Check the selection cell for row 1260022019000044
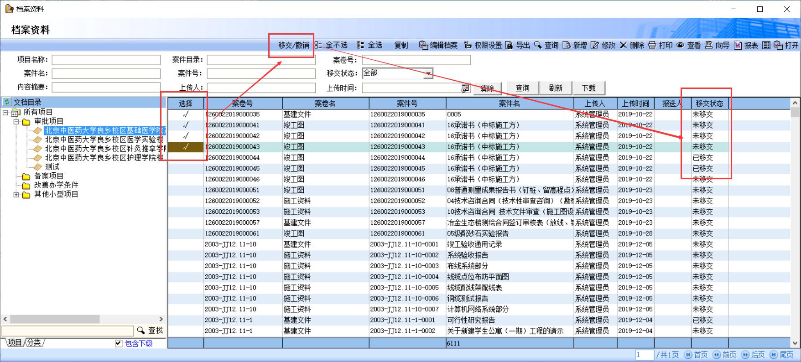Viewport: 801px width, 362px height. (186, 158)
